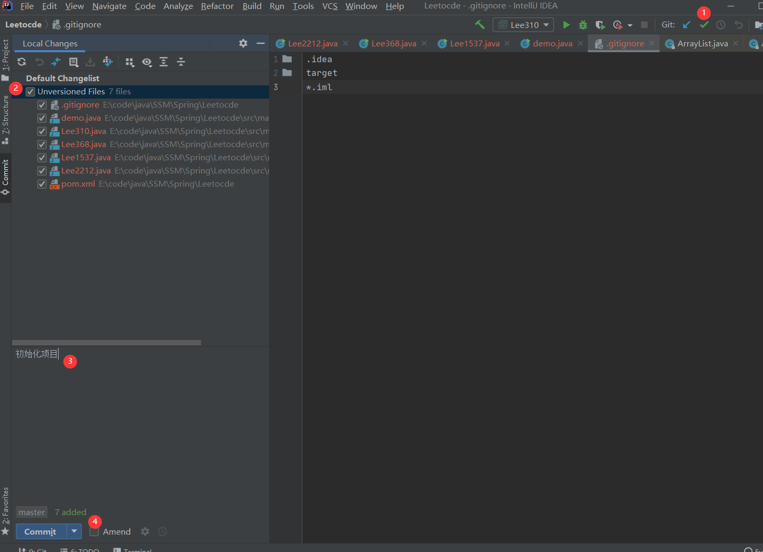Open the View Options eye icon

(x=147, y=62)
